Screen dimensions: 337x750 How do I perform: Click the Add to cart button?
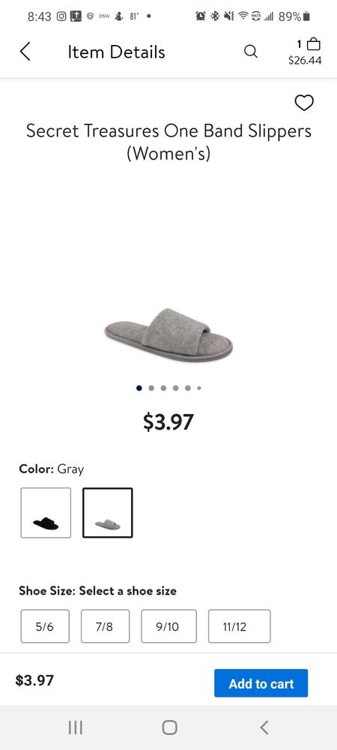click(x=261, y=683)
